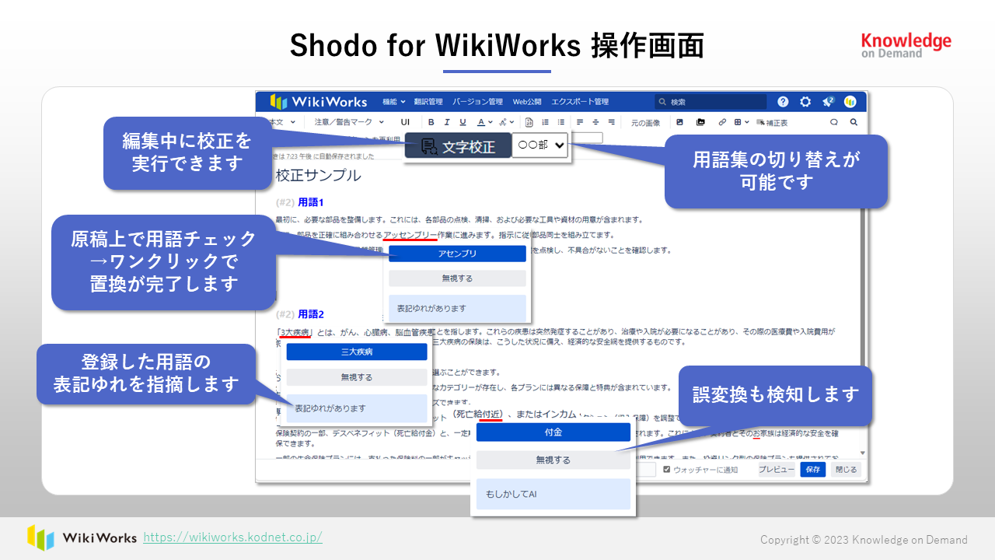Click the document page icon in toolbar
995x560 pixels.
click(x=529, y=122)
